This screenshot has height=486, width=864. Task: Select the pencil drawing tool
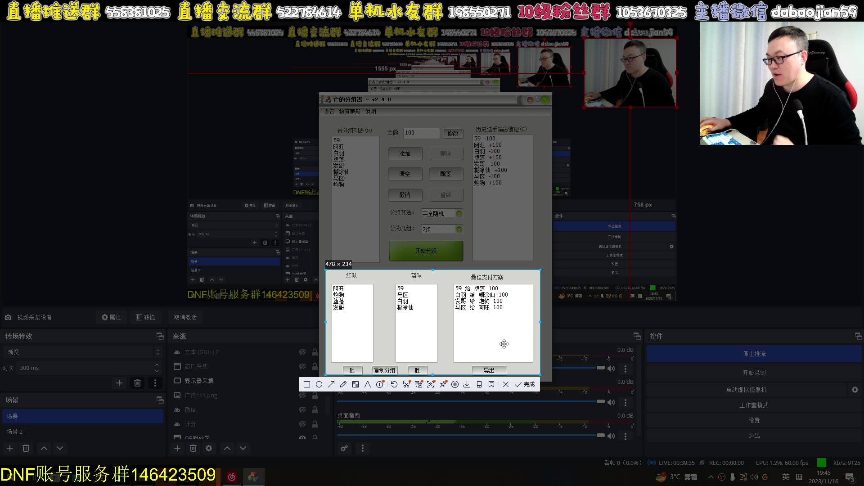coord(343,384)
